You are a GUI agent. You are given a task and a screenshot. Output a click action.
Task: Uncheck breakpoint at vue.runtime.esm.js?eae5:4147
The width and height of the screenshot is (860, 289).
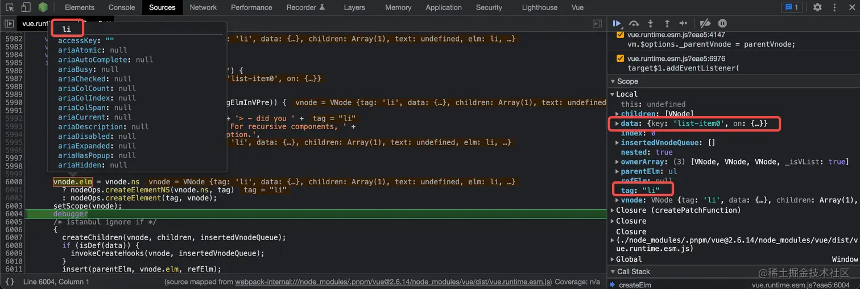coord(620,35)
